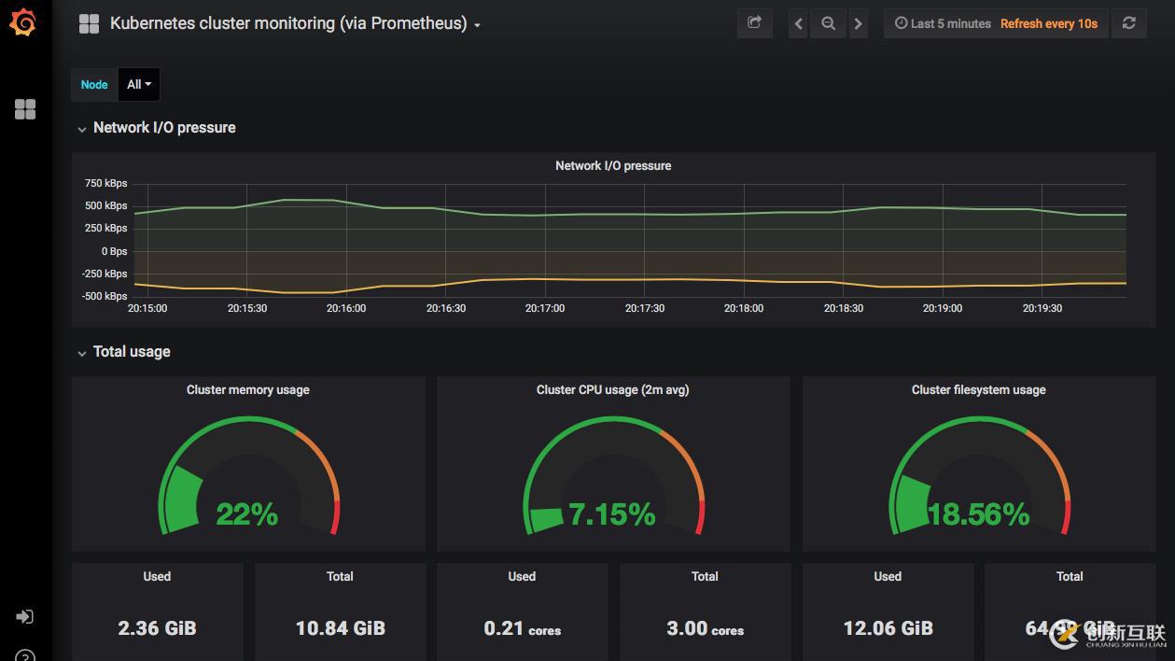
Task: Refresh the dashboard now
Action: pyautogui.click(x=1128, y=23)
